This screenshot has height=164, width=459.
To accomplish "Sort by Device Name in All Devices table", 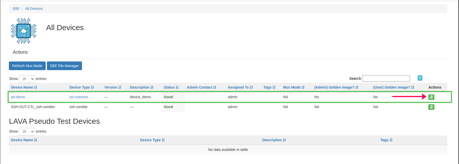I will click(24, 87).
